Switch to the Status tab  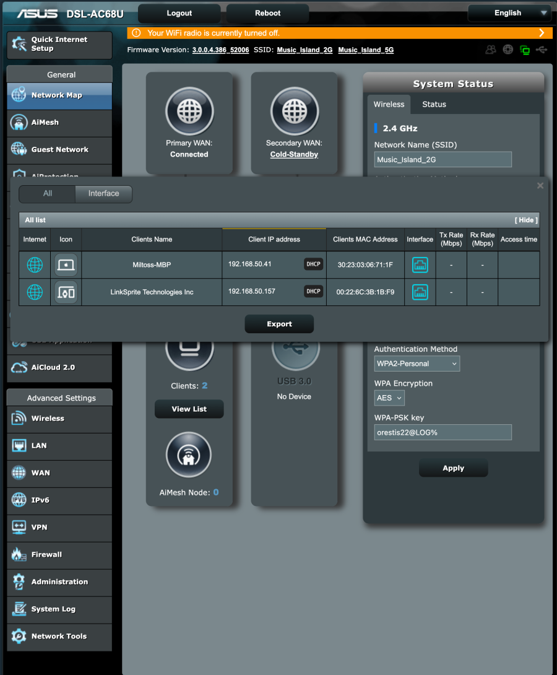[x=434, y=105]
